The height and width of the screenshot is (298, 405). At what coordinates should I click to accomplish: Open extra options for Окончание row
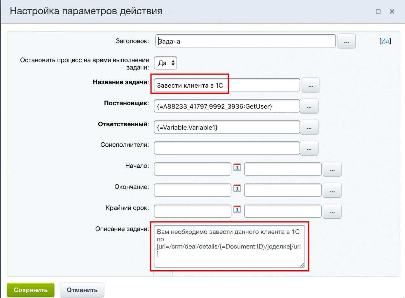332,190
